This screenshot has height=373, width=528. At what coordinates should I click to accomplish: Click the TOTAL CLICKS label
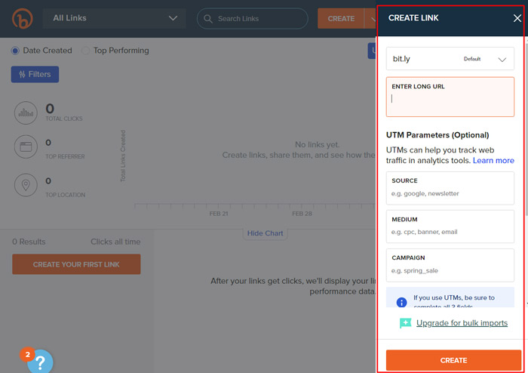click(x=64, y=119)
